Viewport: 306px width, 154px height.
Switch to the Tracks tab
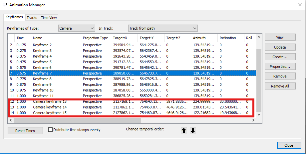point(32,18)
